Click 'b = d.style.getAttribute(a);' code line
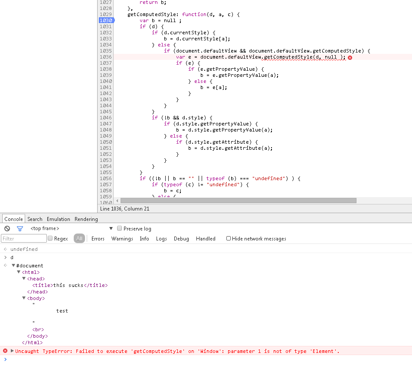Screen dimensions: 412x372 point(230,148)
